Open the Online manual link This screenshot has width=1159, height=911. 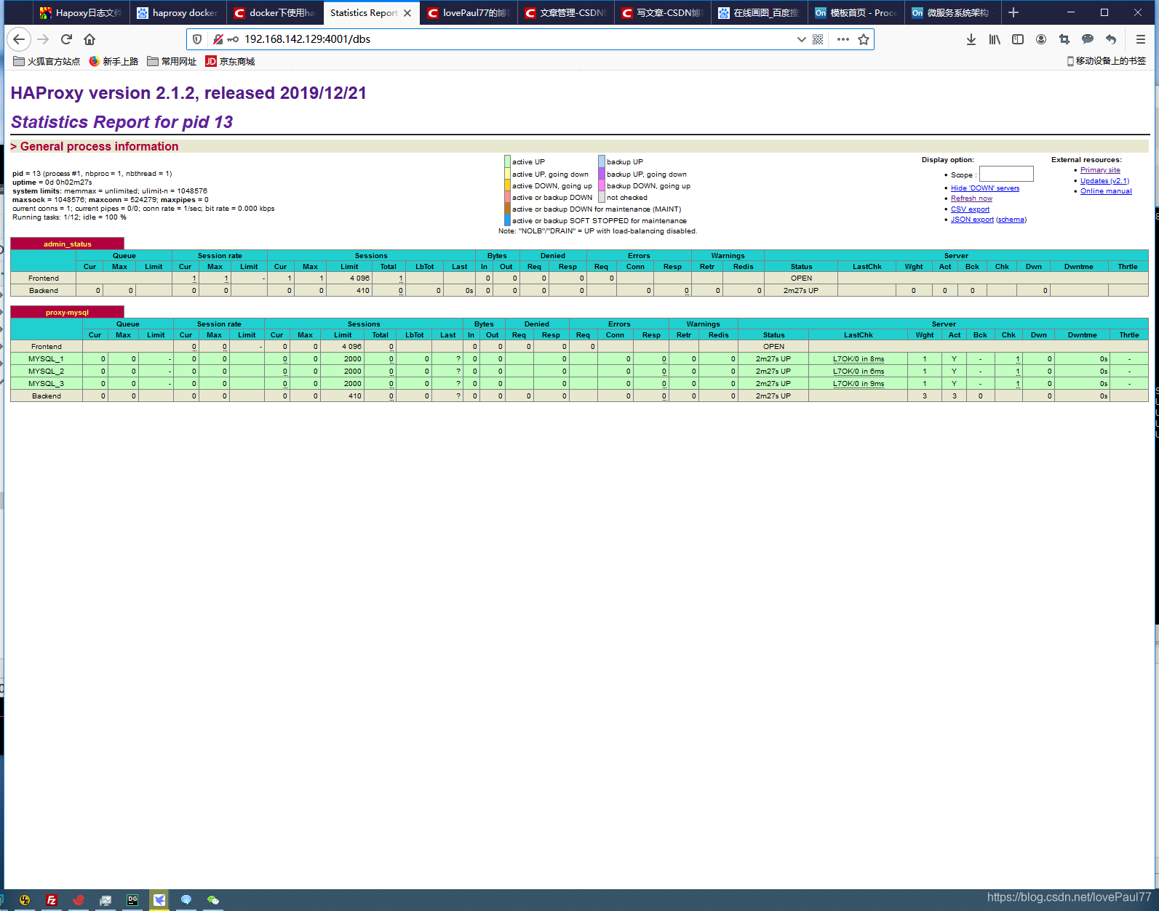pos(1106,191)
